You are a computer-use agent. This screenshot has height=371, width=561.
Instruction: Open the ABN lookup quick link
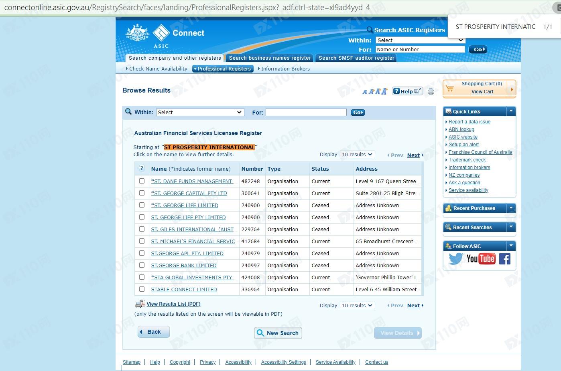[x=461, y=129]
